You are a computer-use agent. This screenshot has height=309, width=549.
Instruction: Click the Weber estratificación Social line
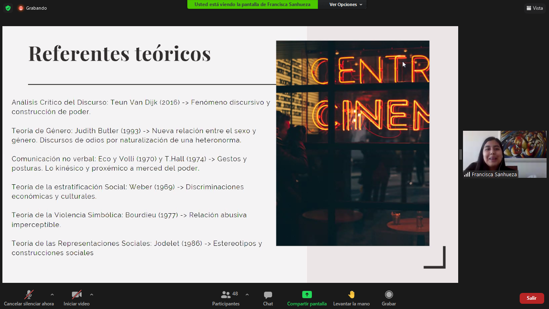coord(128,192)
